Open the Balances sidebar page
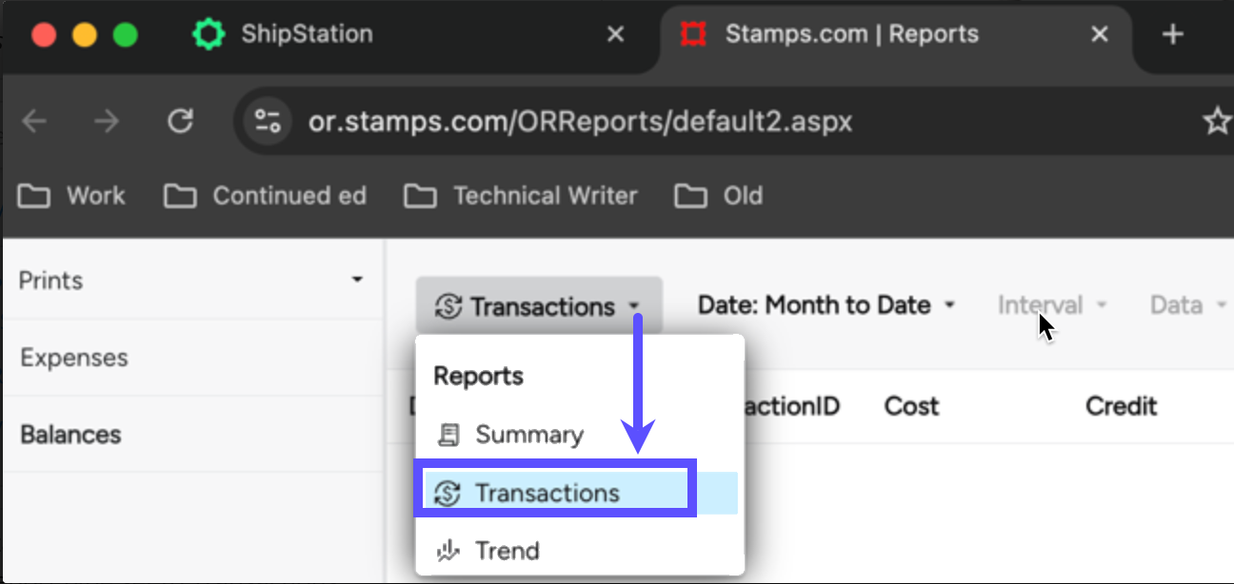The image size is (1234, 584). (x=69, y=435)
